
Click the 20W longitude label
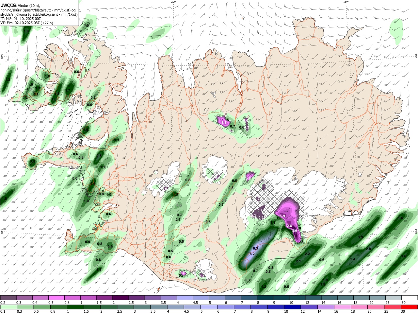(x=174, y=2)
